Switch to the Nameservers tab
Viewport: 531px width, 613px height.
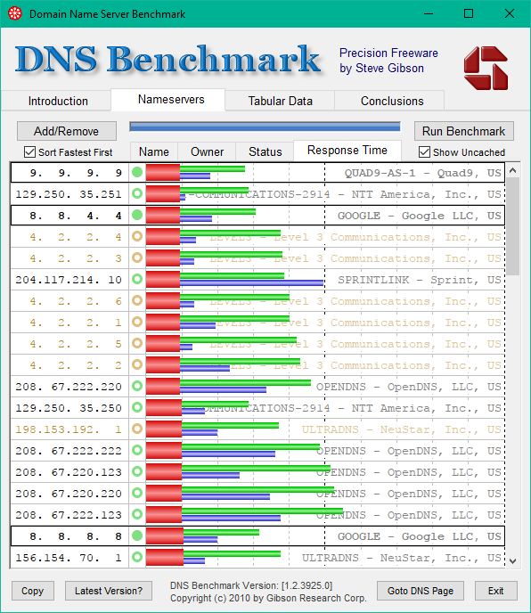(168, 100)
